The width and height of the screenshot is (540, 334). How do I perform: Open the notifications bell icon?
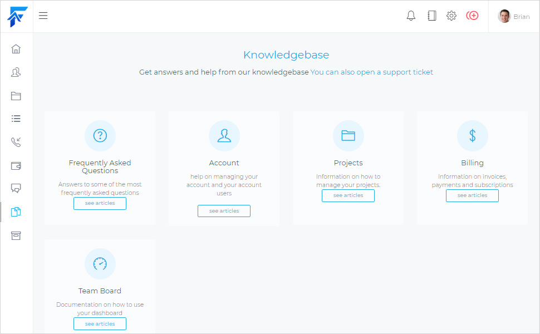pyautogui.click(x=411, y=16)
